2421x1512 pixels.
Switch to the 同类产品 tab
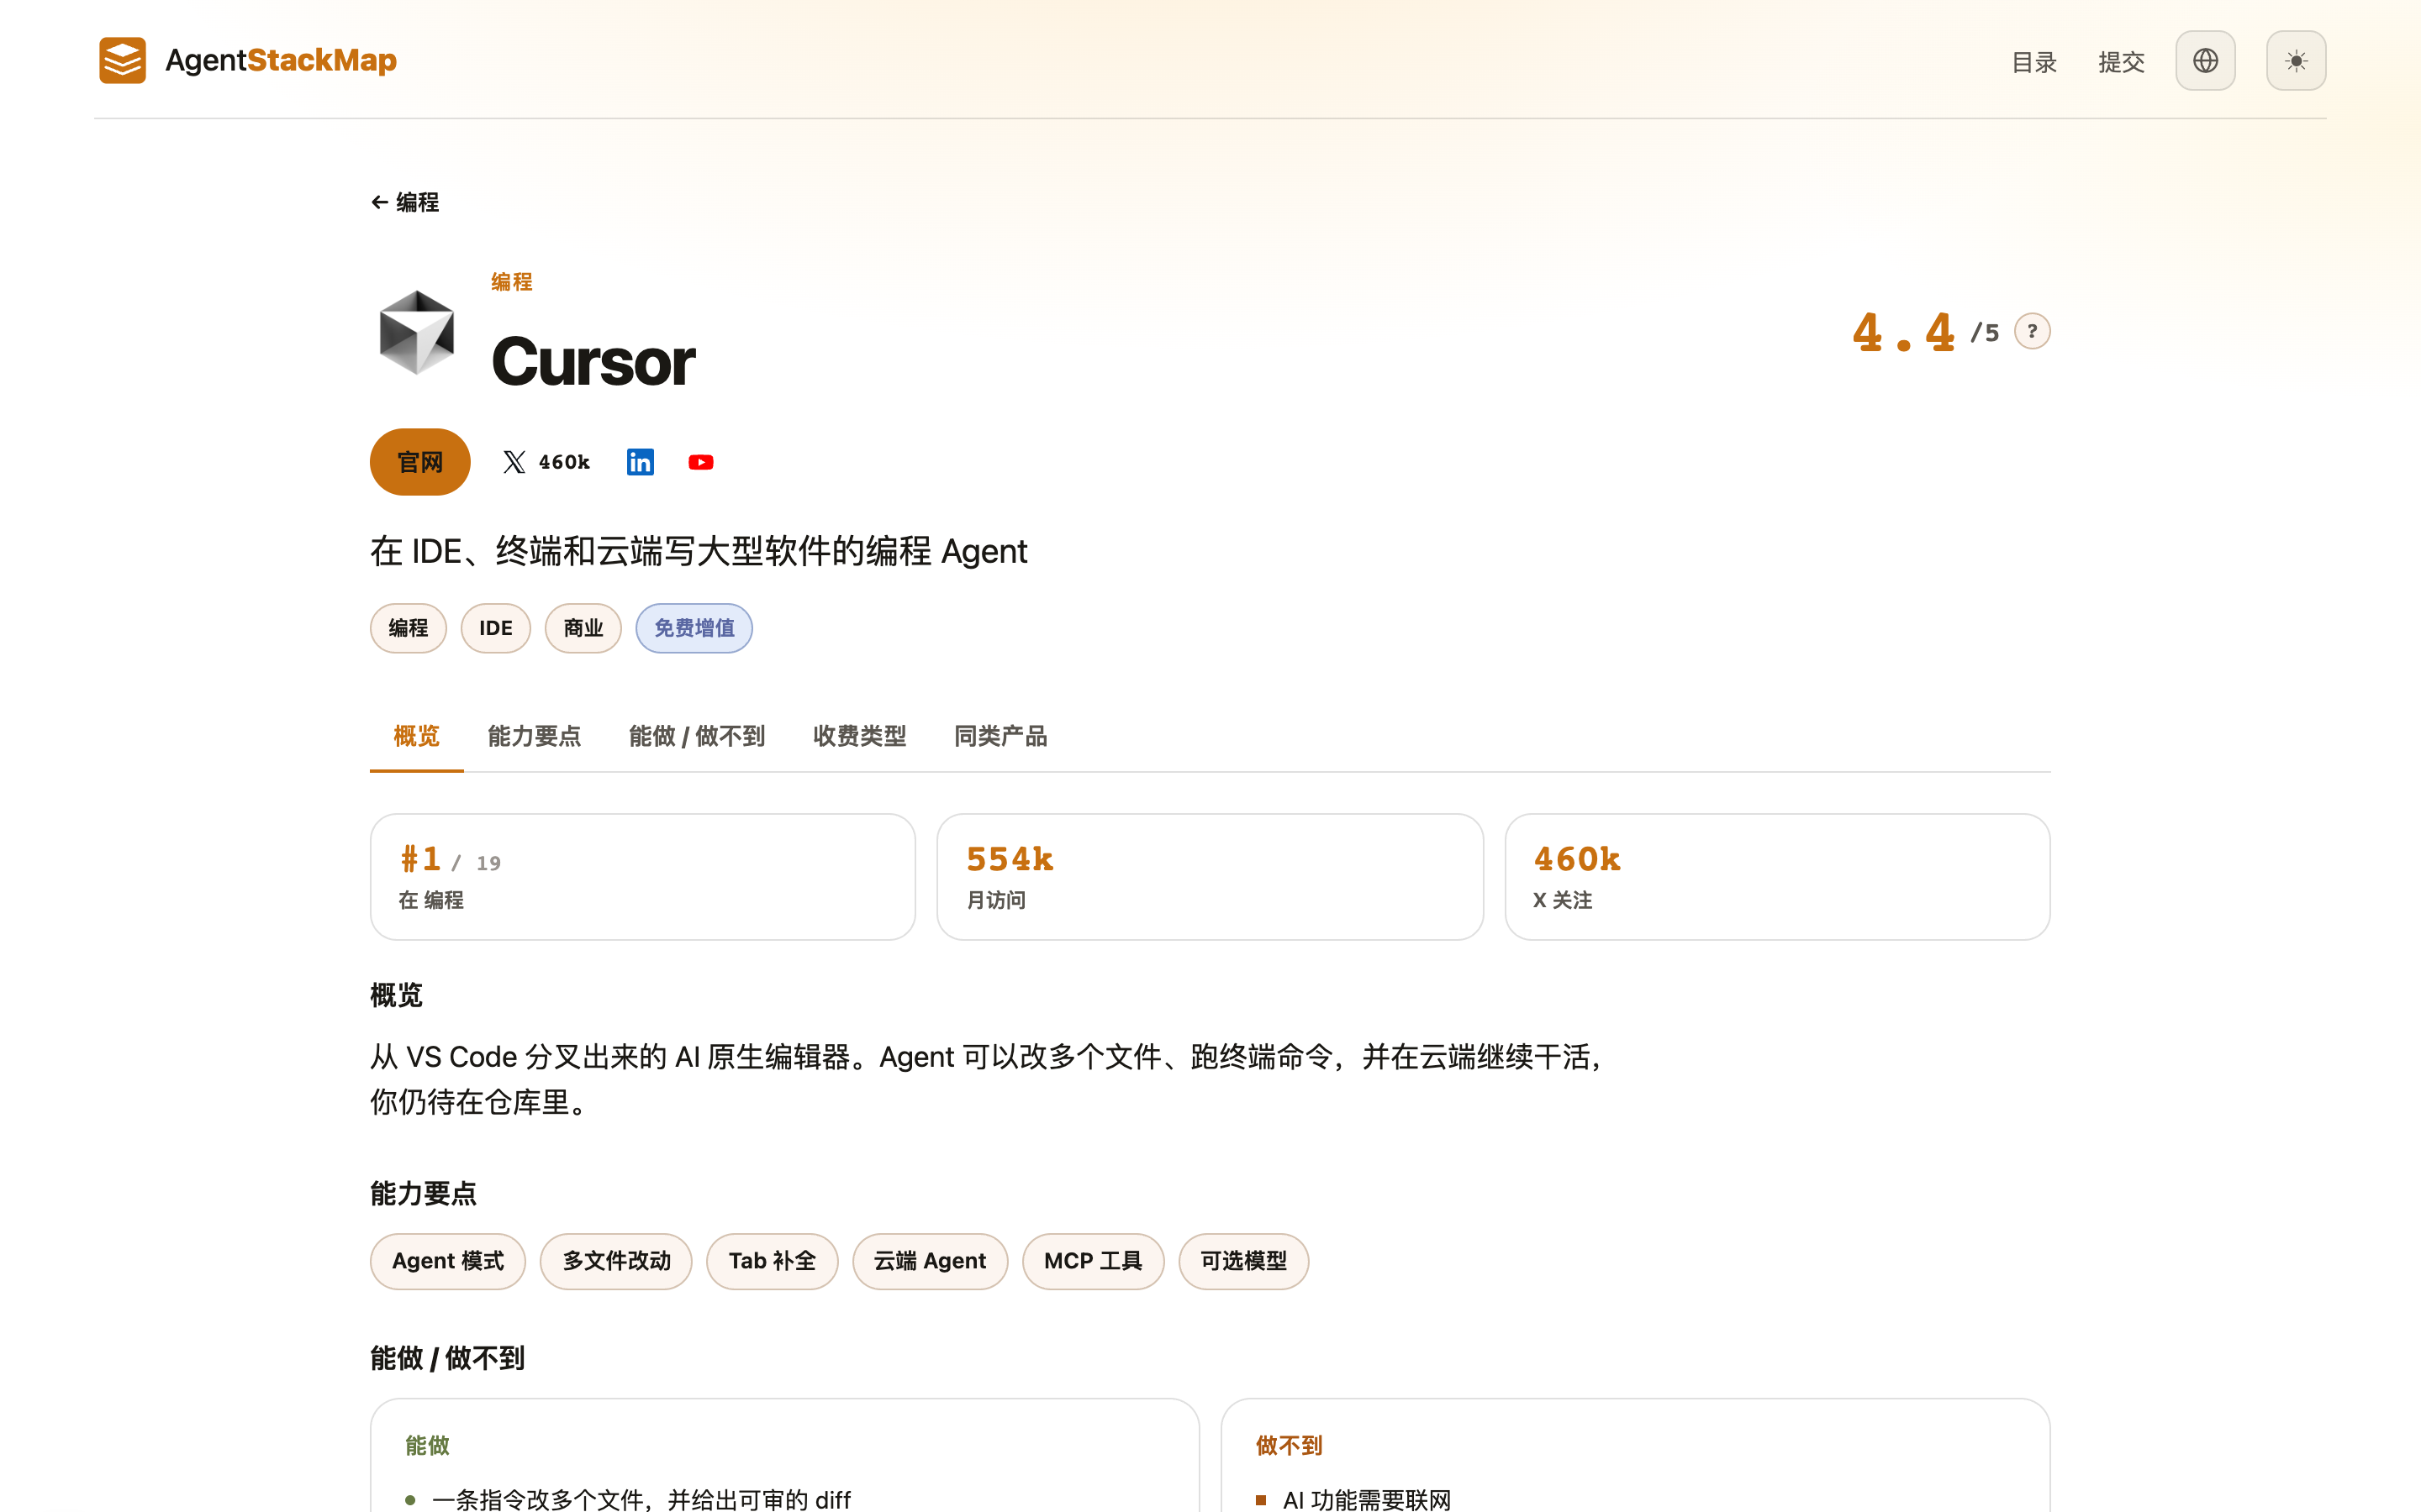[1000, 737]
